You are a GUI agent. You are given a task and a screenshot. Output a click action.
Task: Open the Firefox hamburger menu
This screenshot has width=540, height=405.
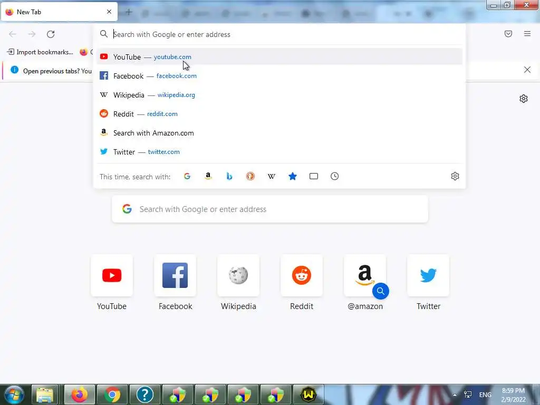527,34
